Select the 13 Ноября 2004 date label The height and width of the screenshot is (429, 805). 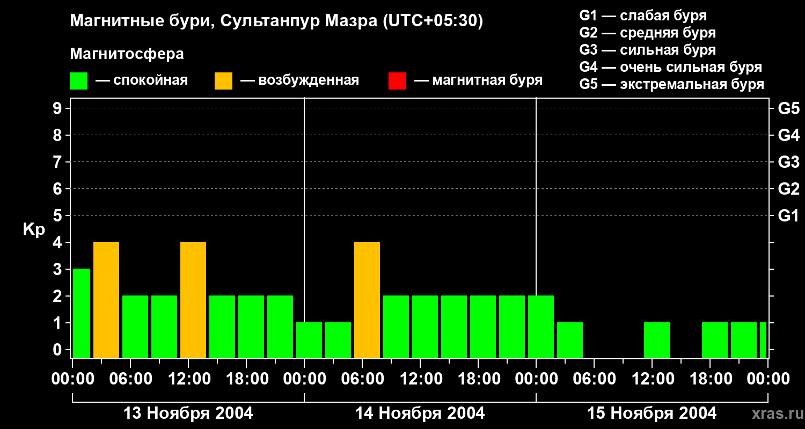[188, 413]
